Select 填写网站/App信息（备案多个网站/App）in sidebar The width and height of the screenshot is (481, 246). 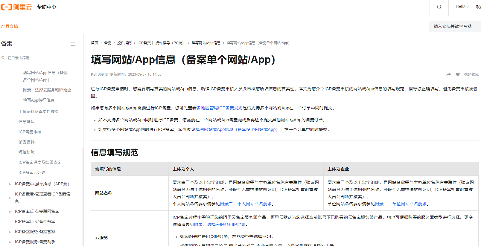tap(45, 76)
